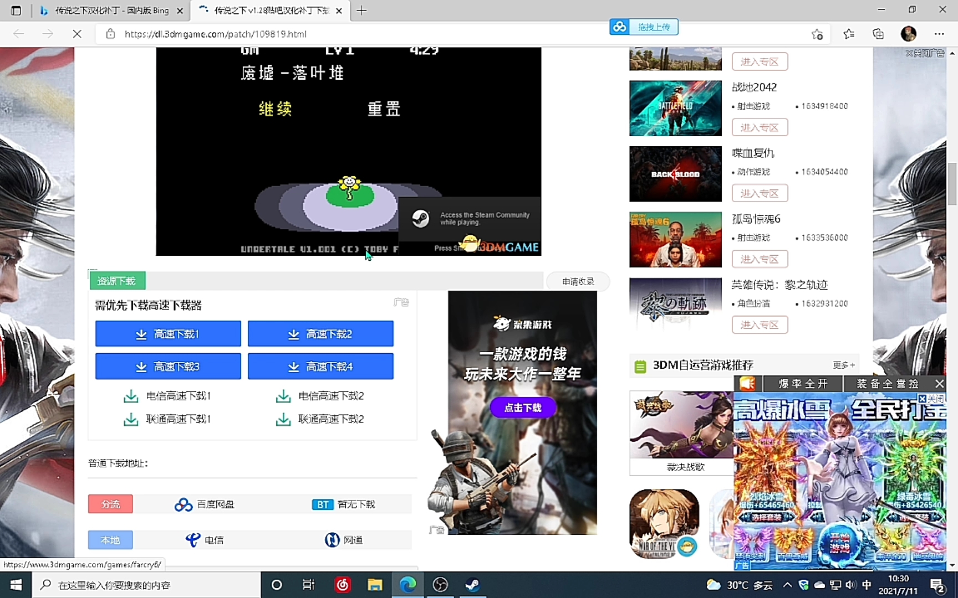Click 更多+ in 3DM自运营游戏推荐

(844, 365)
